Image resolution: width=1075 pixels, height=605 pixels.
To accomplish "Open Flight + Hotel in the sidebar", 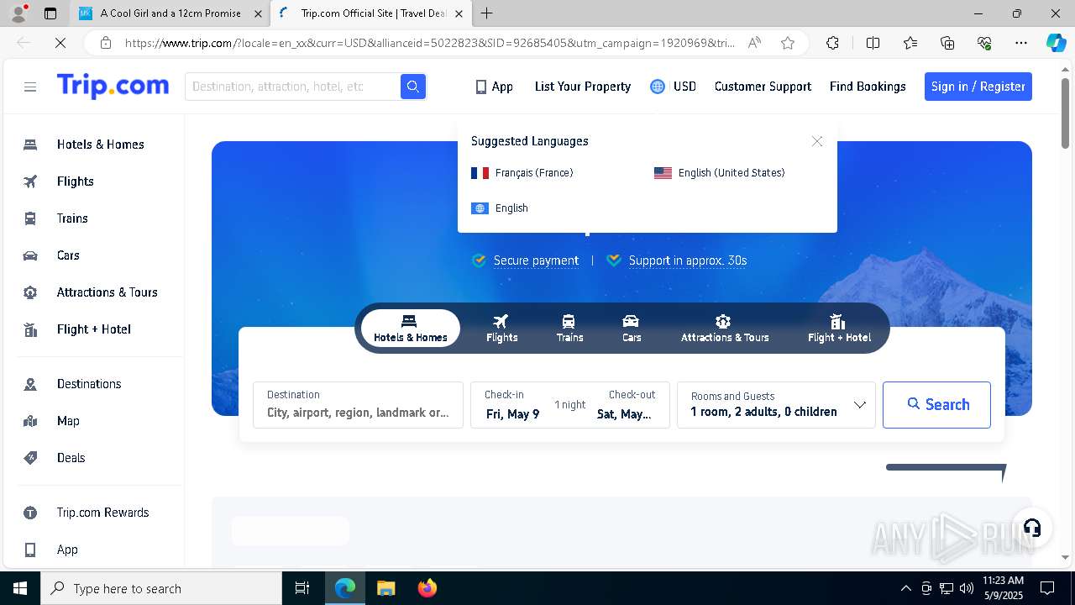I will click(93, 329).
